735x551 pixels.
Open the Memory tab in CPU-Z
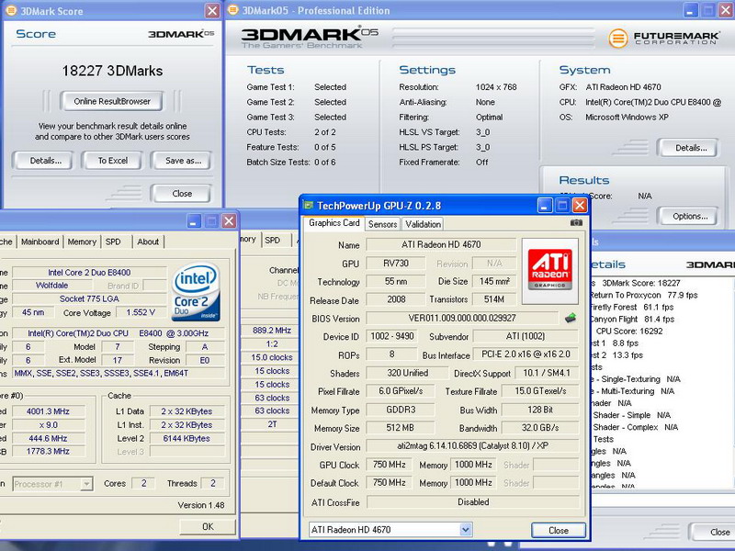82,242
